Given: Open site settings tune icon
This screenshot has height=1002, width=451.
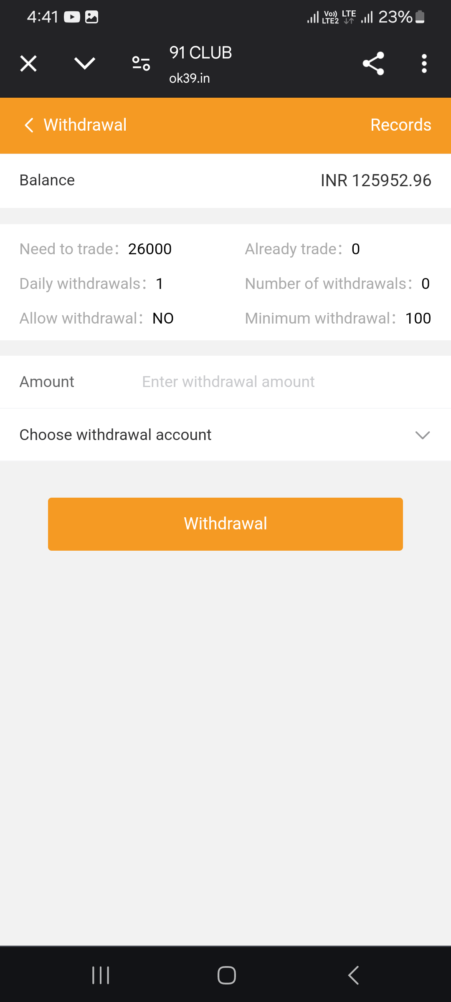Looking at the screenshot, I should [141, 64].
